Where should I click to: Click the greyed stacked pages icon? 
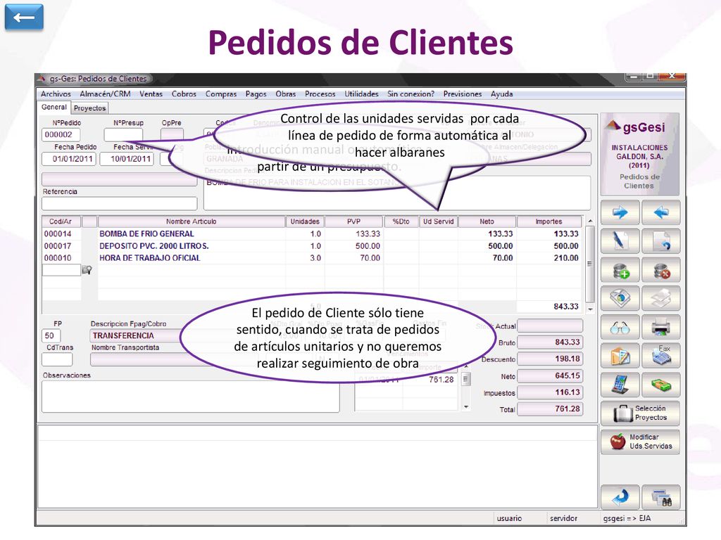660,298
